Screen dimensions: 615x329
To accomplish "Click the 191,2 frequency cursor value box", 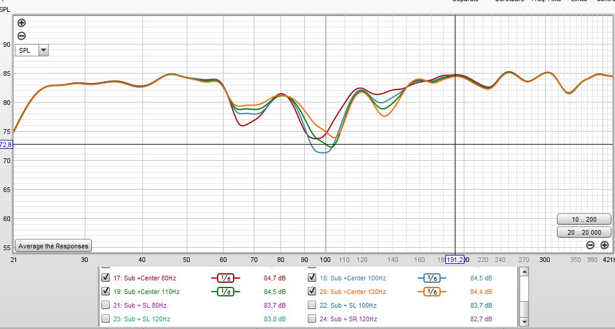I will click(x=455, y=259).
